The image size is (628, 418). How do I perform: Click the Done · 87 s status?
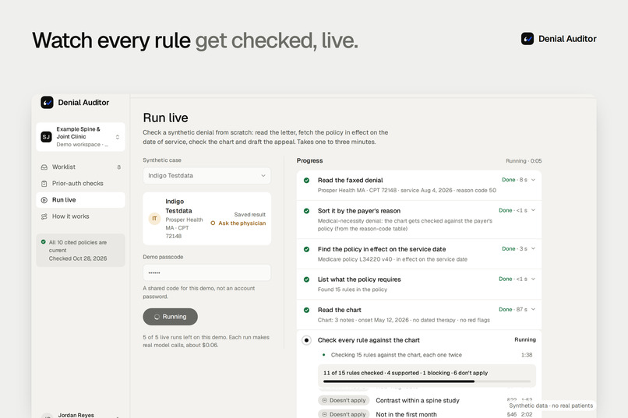point(513,310)
